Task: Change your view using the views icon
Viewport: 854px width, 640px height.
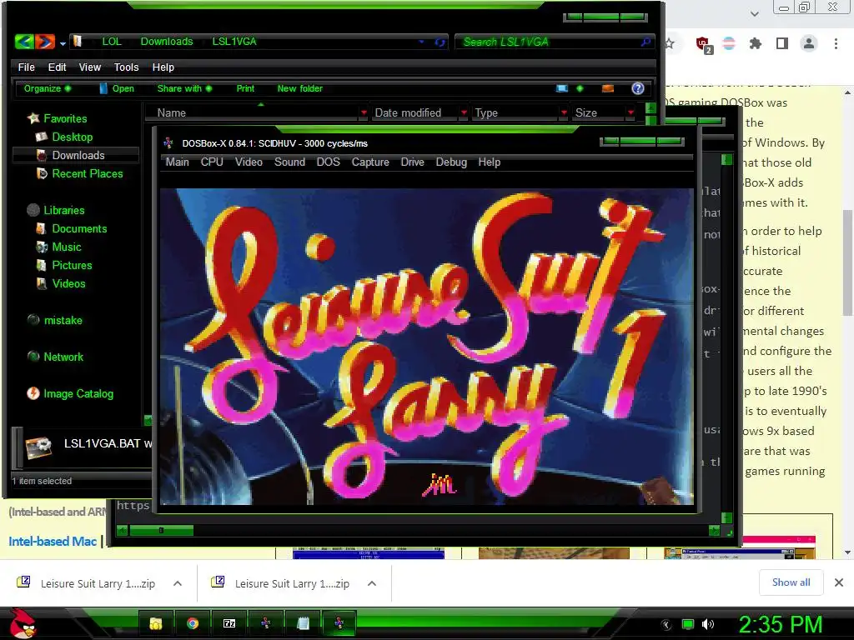Action: coord(561,88)
